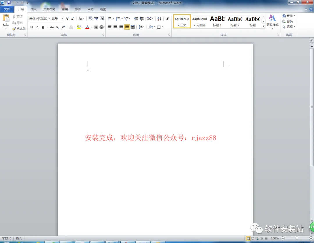Viewport: 314px width, 243px height.
Task: Apply the 标题 1 heading style
Action: pos(217,21)
